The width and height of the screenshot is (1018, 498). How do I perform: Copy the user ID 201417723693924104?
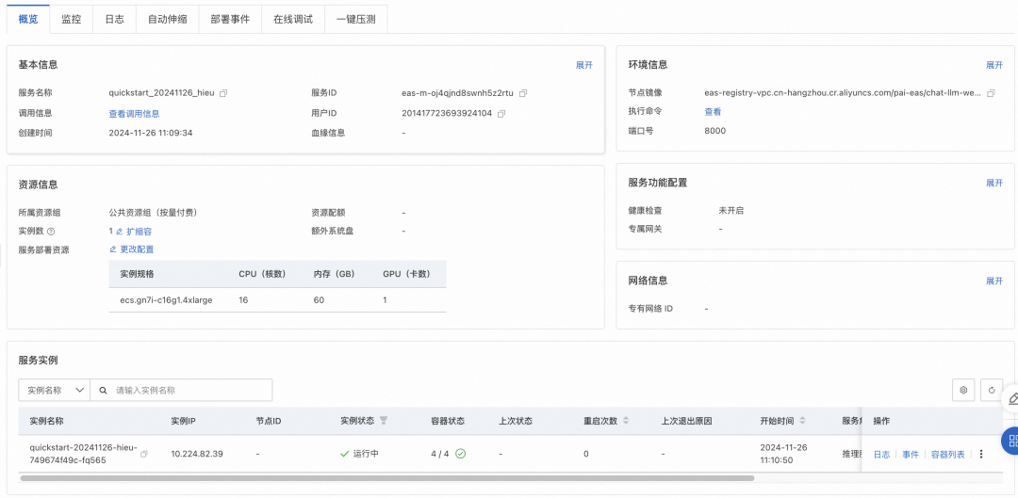click(x=501, y=114)
